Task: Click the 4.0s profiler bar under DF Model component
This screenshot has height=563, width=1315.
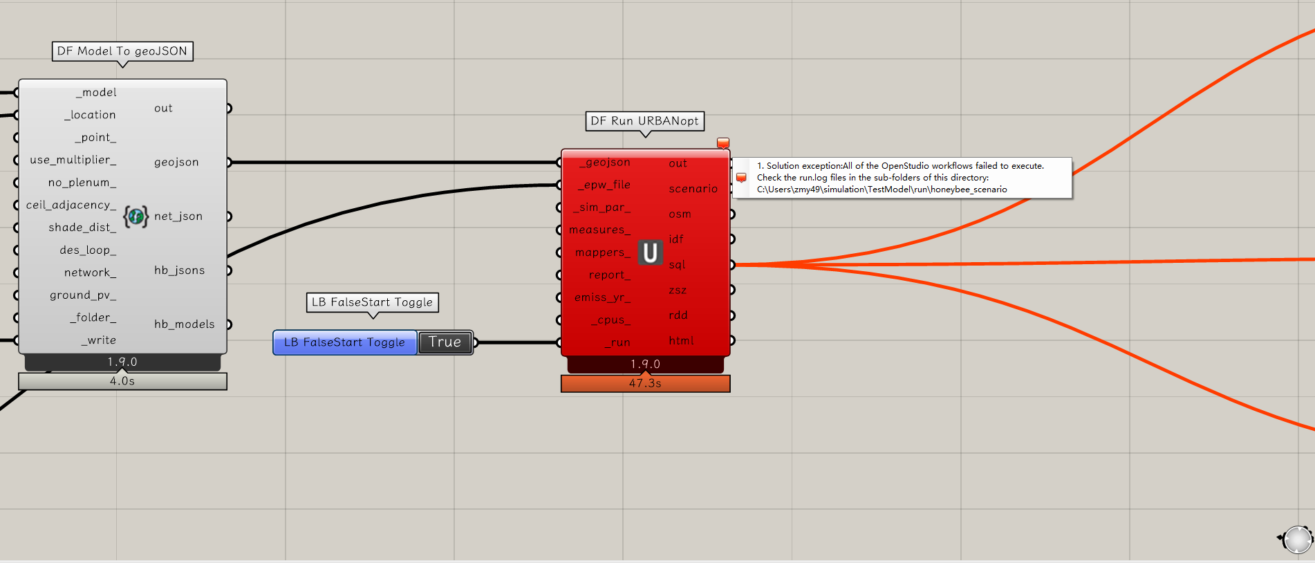Action: (x=122, y=381)
